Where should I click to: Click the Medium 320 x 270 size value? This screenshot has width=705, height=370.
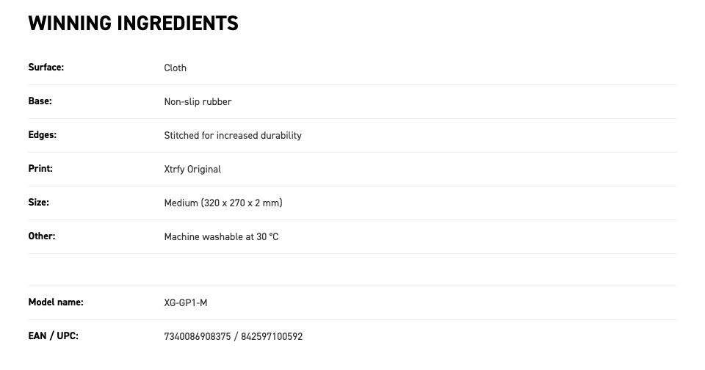[x=223, y=203]
